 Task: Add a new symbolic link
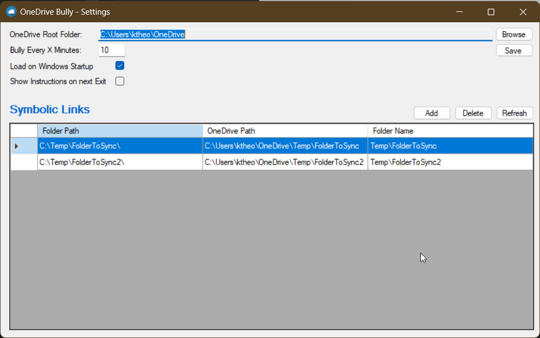pos(432,113)
